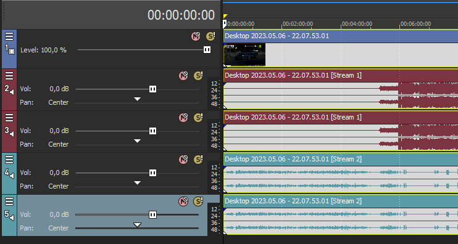The height and width of the screenshot is (244, 458).
Task: Open track 2 hamburger menu
Action: click(x=9, y=76)
